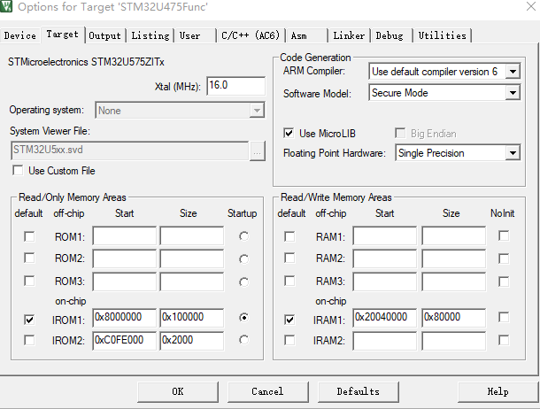Check the ROM3 default checkbox
The height and width of the screenshot is (409, 540).
tap(29, 281)
